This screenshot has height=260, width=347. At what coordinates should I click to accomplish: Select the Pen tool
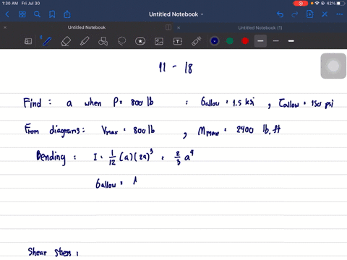point(46,41)
